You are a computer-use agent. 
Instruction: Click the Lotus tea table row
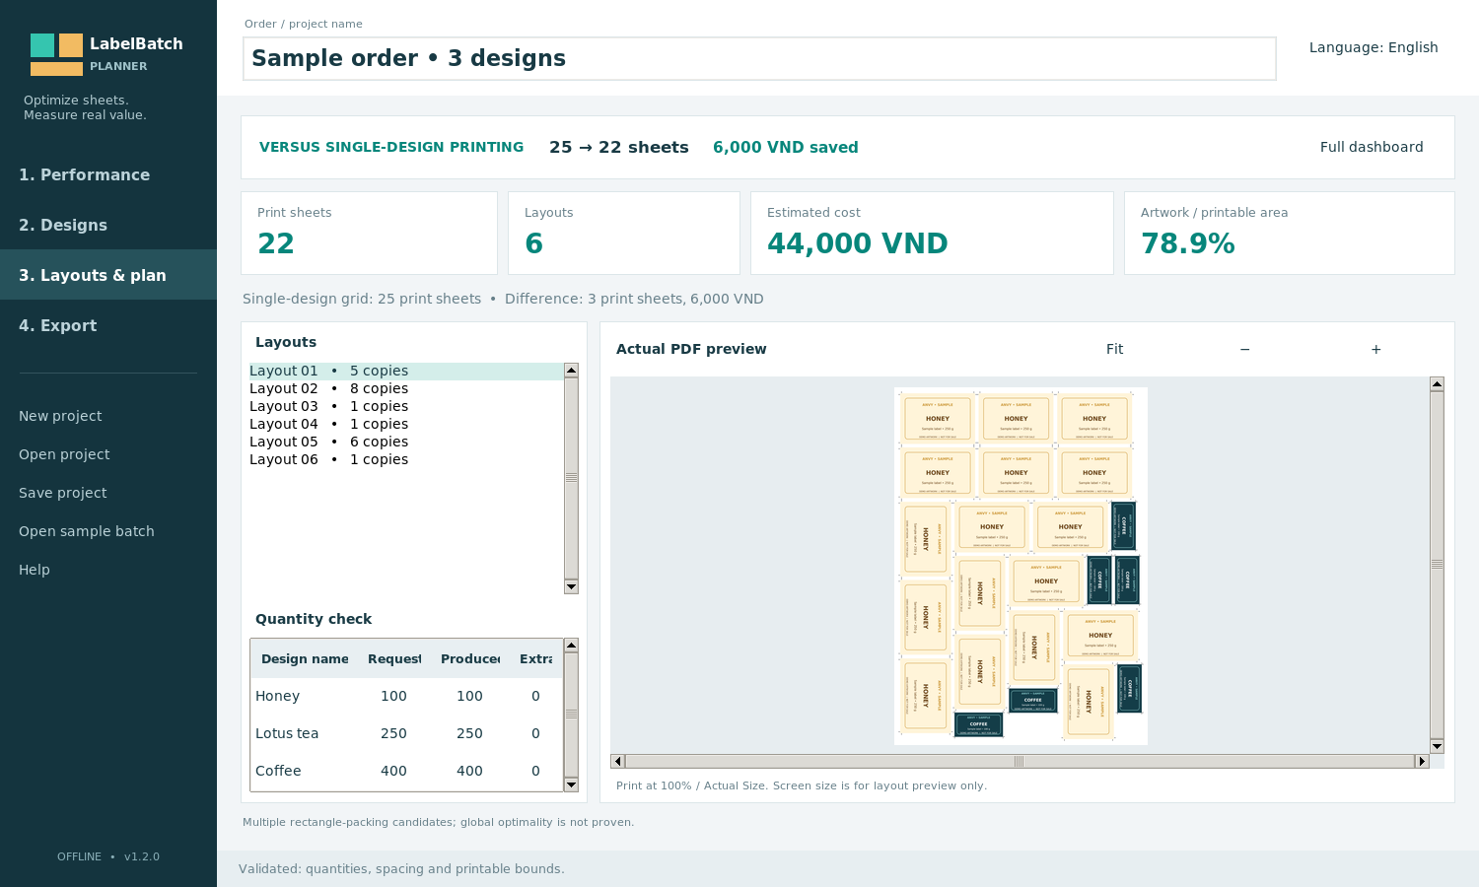tap(406, 733)
